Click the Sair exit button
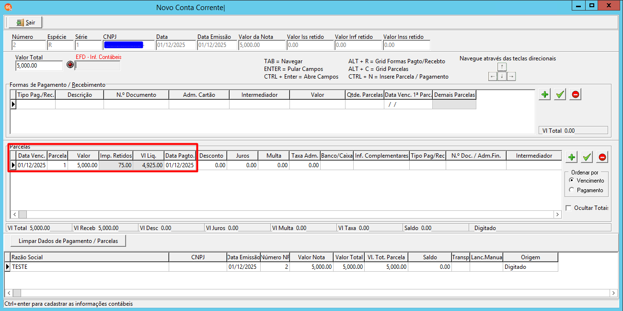This screenshot has height=311, width=623. click(x=25, y=23)
